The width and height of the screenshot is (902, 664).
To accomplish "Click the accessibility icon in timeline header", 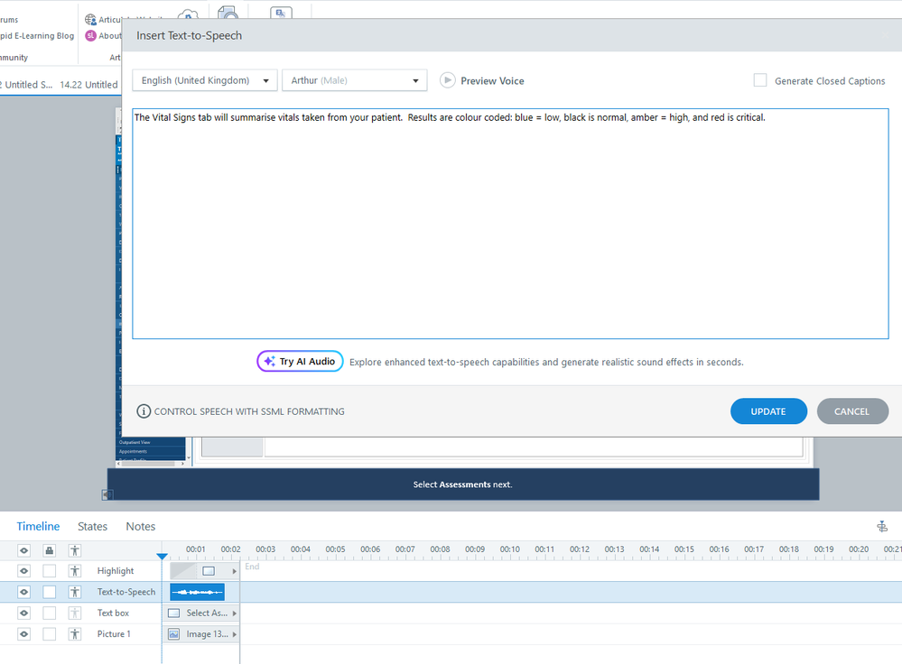I will pos(75,550).
